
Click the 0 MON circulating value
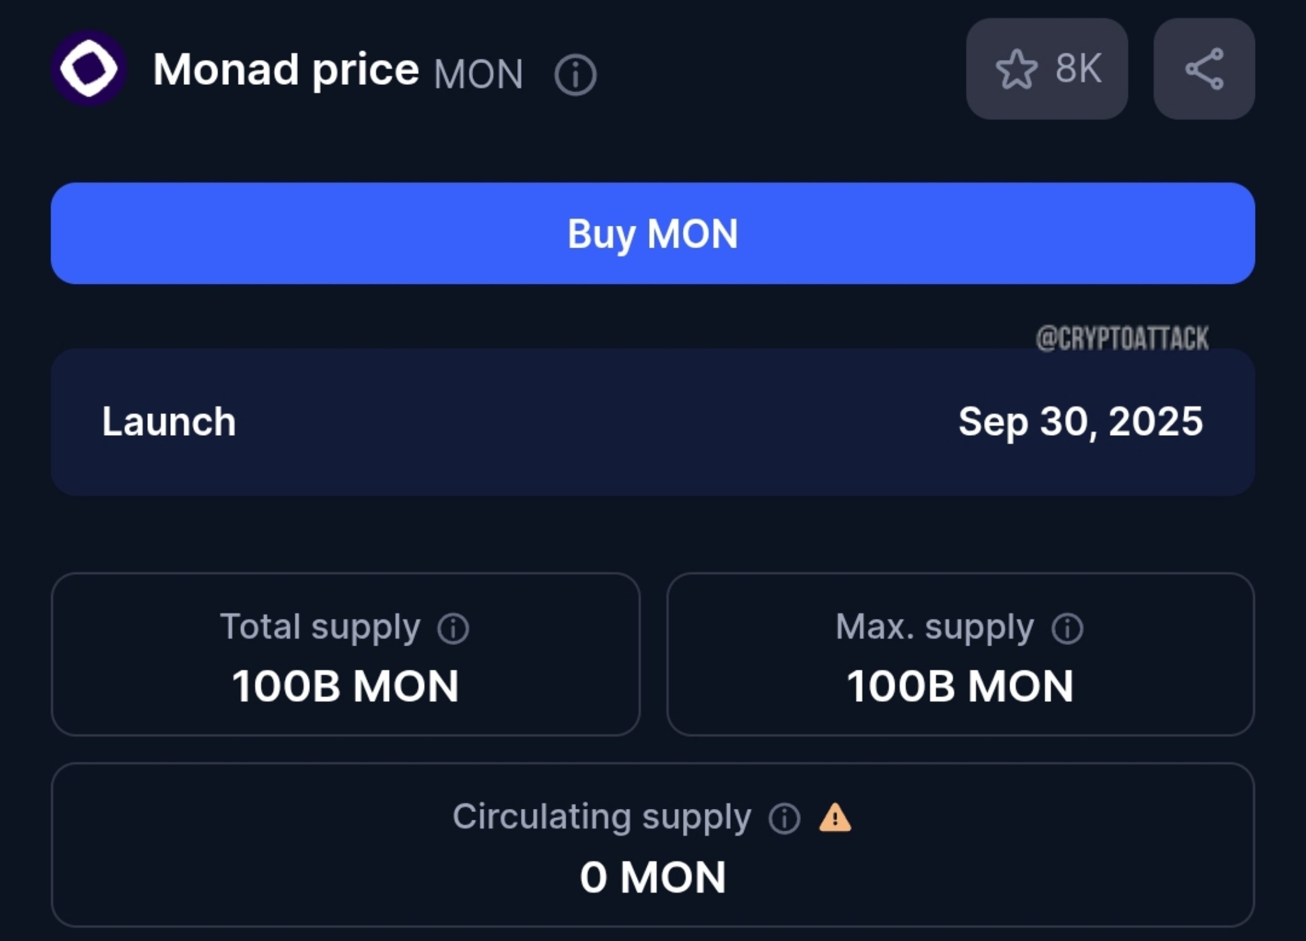point(653,877)
